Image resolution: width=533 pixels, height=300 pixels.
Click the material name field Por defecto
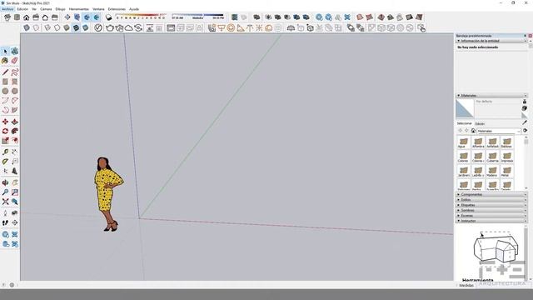[x=498, y=102]
